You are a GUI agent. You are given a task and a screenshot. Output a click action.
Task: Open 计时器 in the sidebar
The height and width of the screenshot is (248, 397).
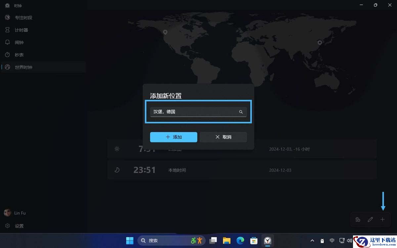43,30
